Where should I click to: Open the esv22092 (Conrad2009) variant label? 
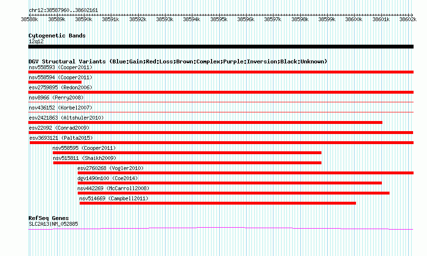59,128
